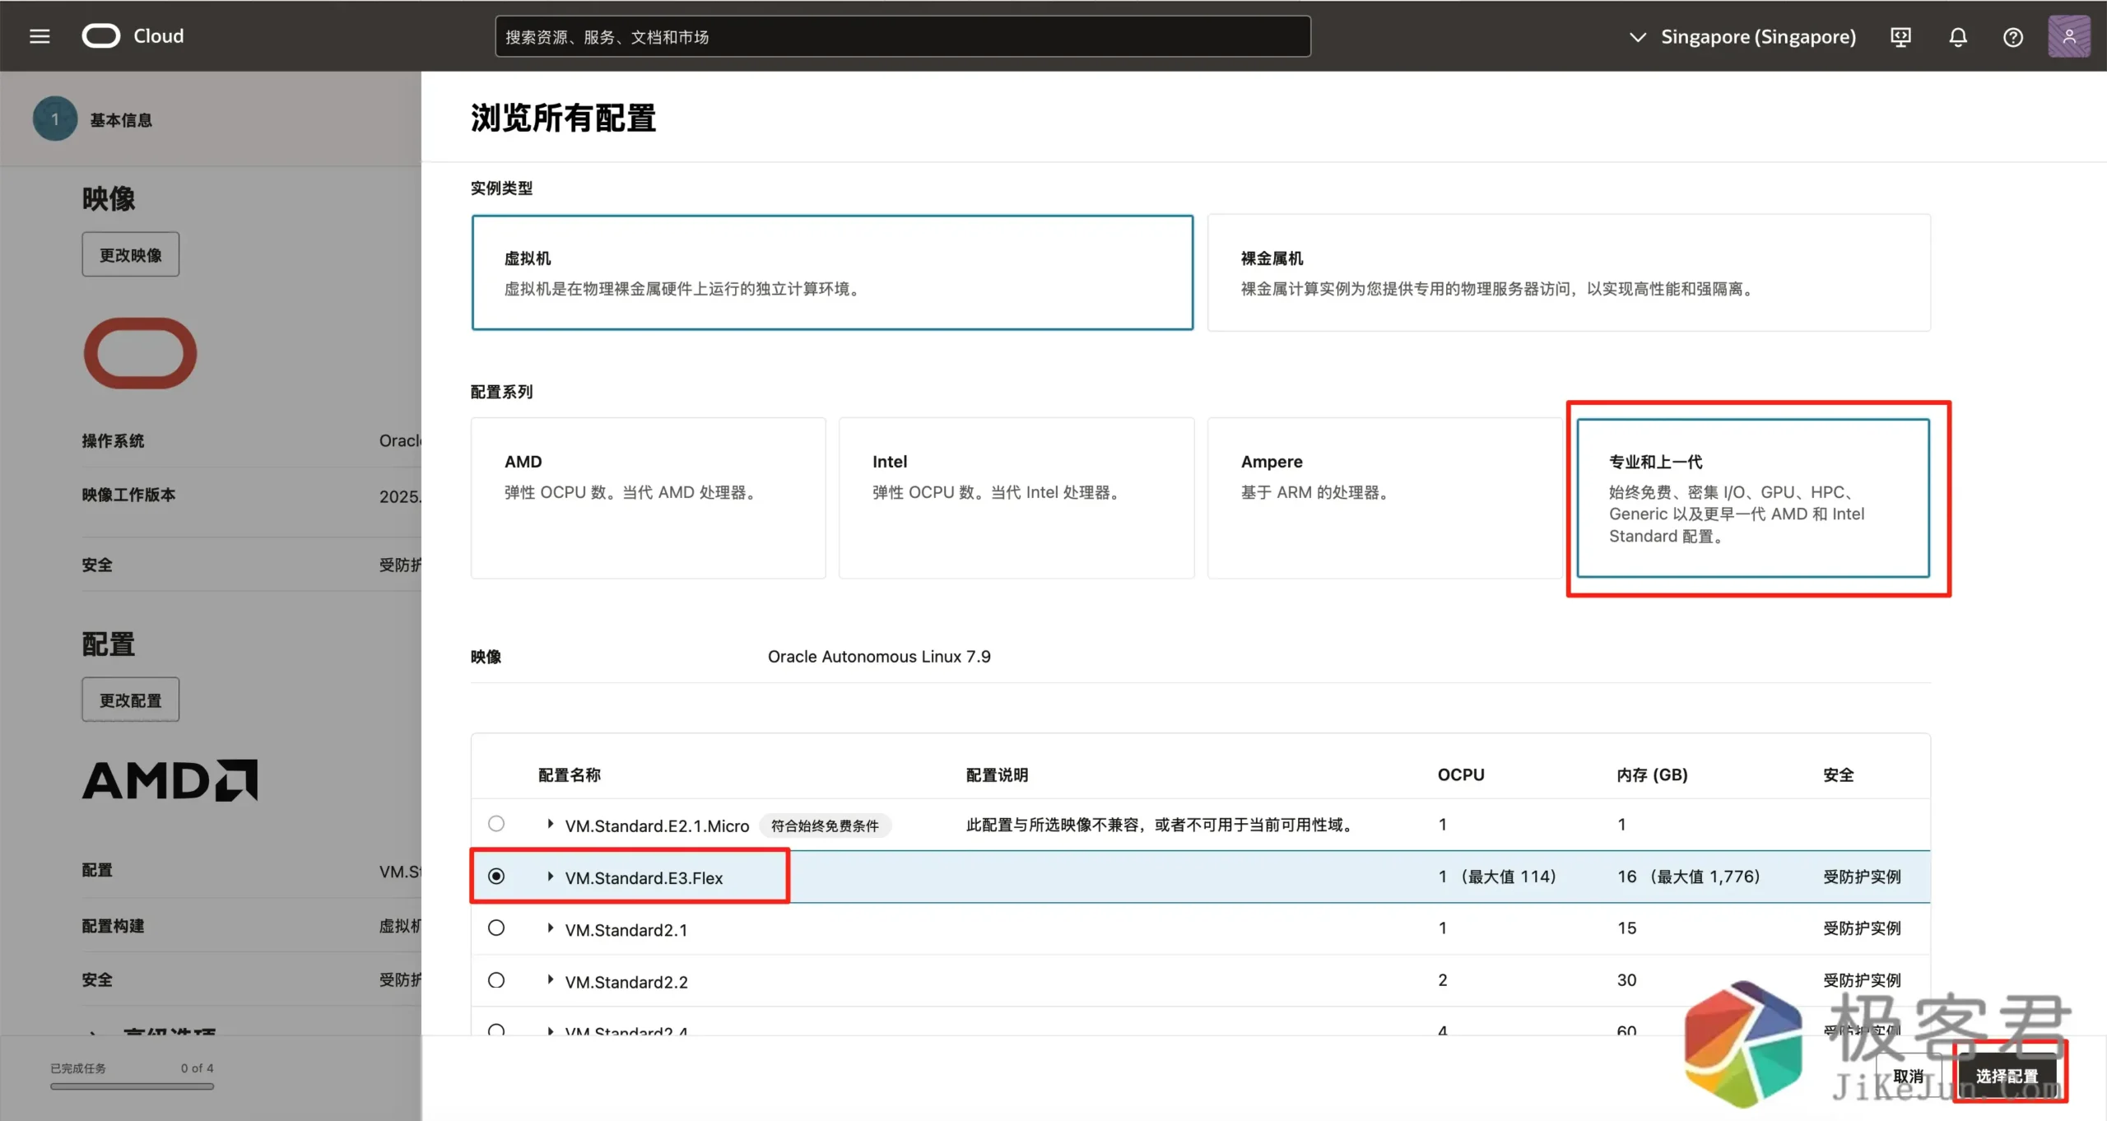The height and width of the screenshot is (1121, 2107).
Task: Click the 配置名称 column header
Action: (569, 774)
